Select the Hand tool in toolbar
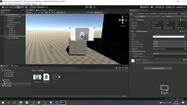This screenshot has width=187, height=105. (3, 7)
